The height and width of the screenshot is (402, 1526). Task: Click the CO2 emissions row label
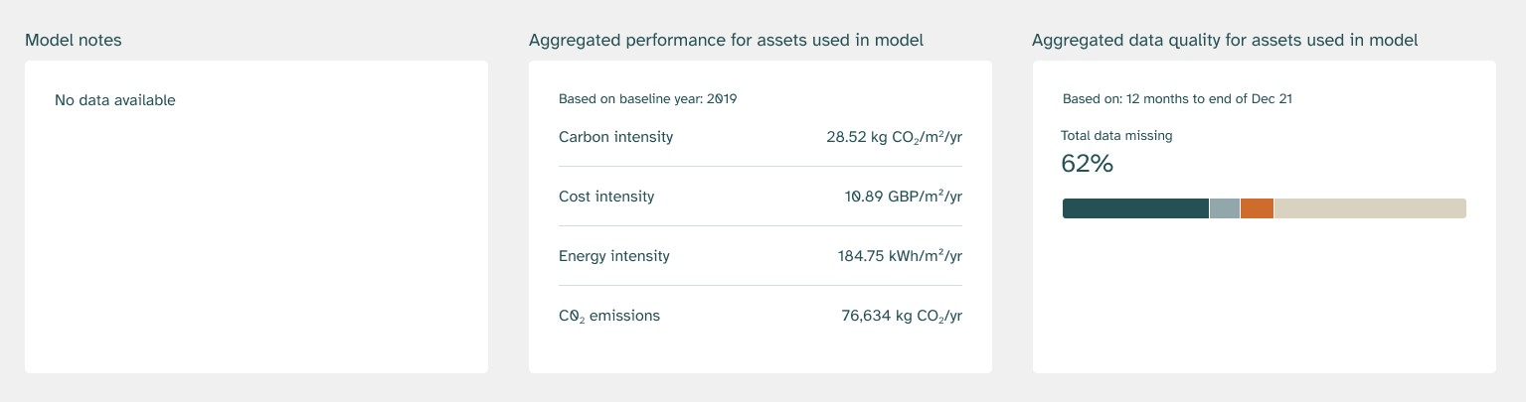point(609,316)
